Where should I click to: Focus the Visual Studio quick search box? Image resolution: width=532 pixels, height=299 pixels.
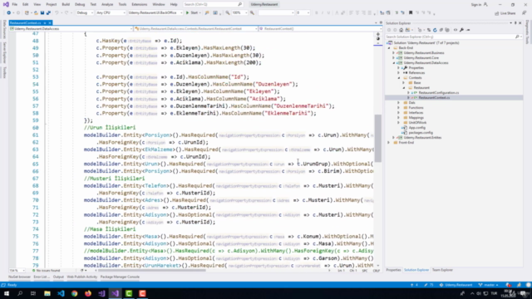point(213,4)
